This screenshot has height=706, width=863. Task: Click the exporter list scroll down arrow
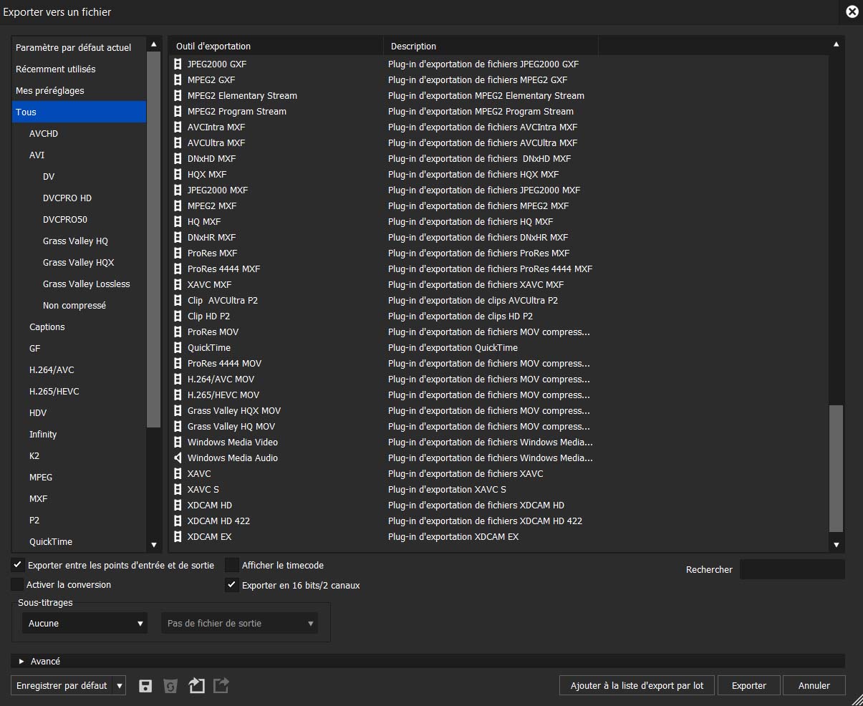tap(836, 546)
